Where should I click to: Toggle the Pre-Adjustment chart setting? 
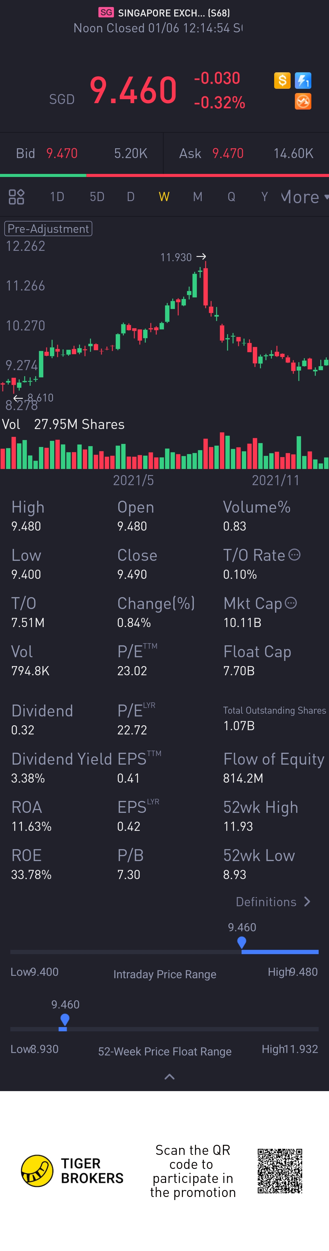(48, 229)
